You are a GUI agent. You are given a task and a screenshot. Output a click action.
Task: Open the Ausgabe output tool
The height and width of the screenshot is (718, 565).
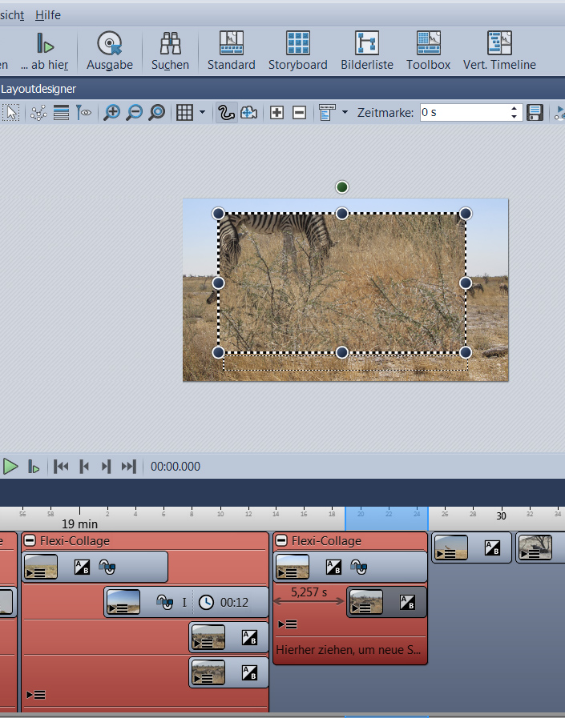pyautogui.click(x=109, y=50)
